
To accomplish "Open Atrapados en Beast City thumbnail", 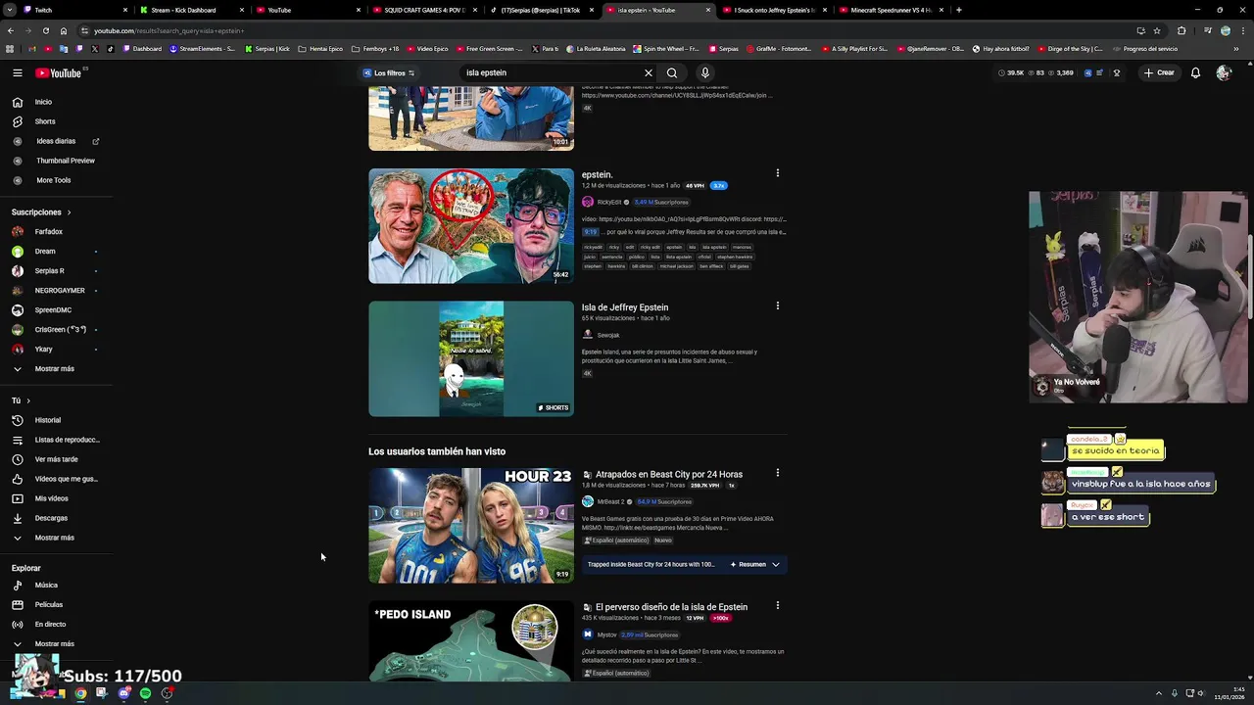I will tap(471, 526).
